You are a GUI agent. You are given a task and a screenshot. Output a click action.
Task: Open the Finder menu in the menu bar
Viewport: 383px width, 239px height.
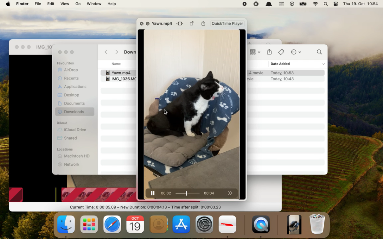click(x=22, y=4)
